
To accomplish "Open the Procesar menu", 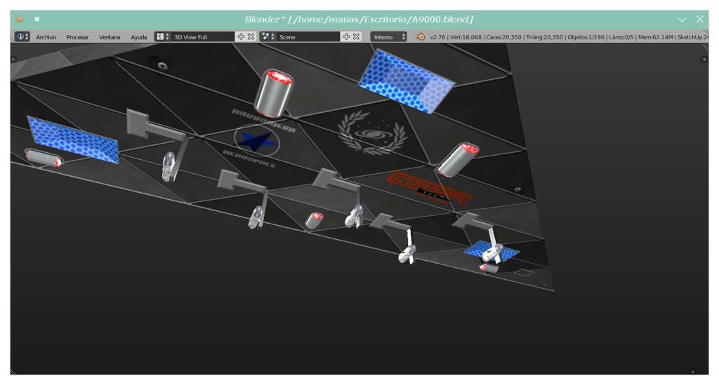I will click(77, 37).
